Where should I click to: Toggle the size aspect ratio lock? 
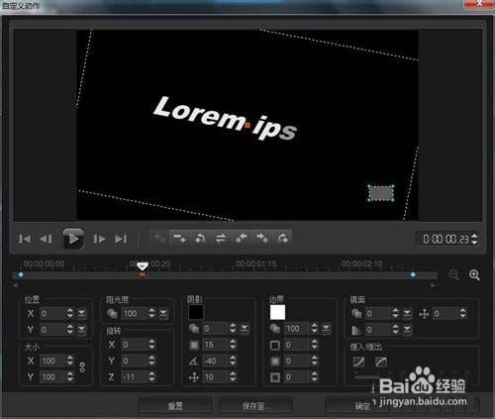pos(82,367)
